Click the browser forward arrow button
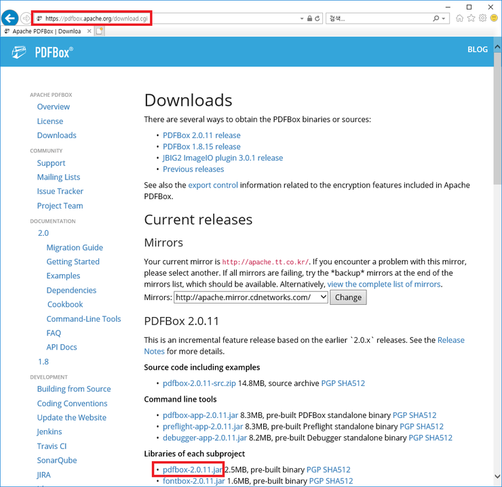This screenshot has width=502, height=487. [x=26, y=18]
